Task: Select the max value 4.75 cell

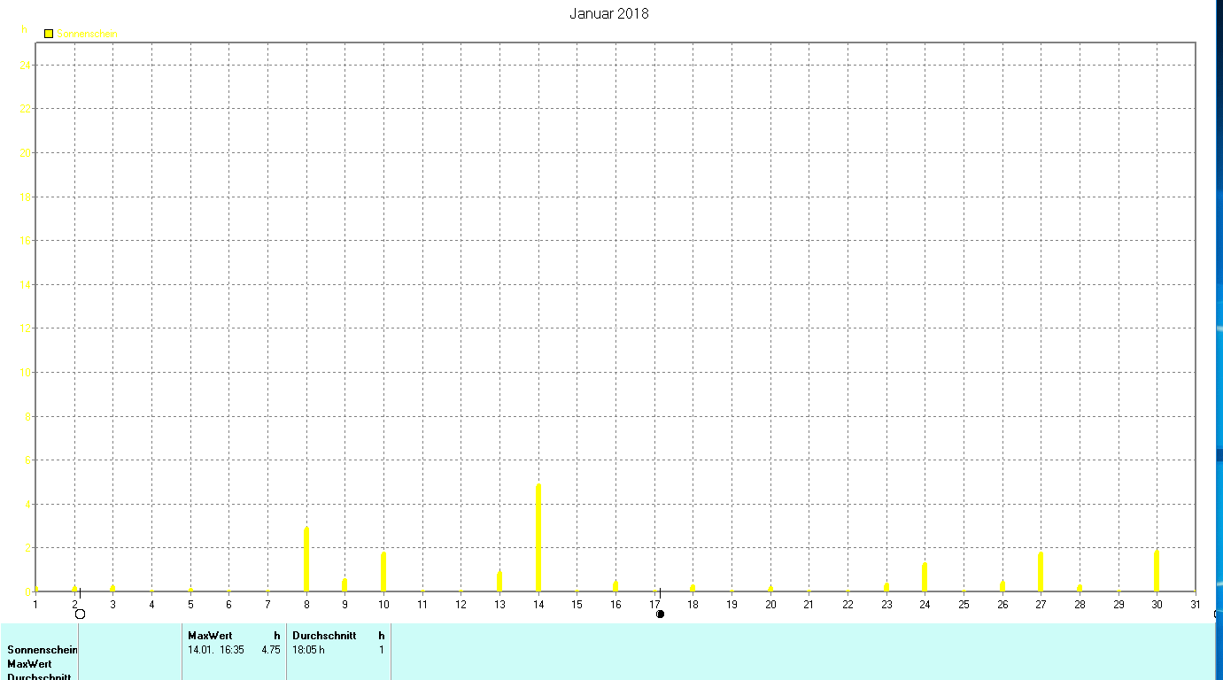Action: tap(271, 650)
